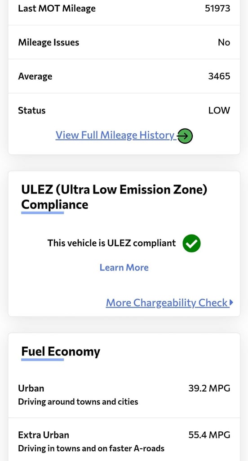The image size is (248, 461).
Task: Open the Learn More link
Action: [124, 267]
